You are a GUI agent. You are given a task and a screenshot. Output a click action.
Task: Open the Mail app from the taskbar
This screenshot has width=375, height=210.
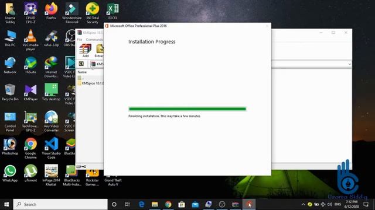(x=195, y=204)
